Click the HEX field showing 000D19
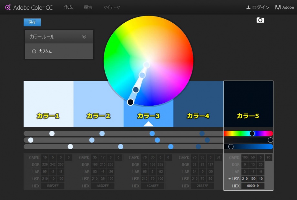Viewport: 297px width, 200px height. 253,186
